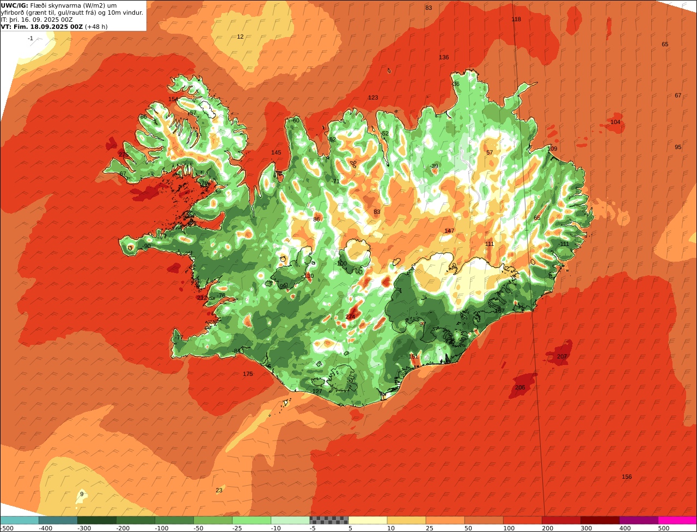Image resolution: width=697 pixels, height=532 pixels.
Task: Click the legend swatch between 25 and 50
Action: coord(445,520)
